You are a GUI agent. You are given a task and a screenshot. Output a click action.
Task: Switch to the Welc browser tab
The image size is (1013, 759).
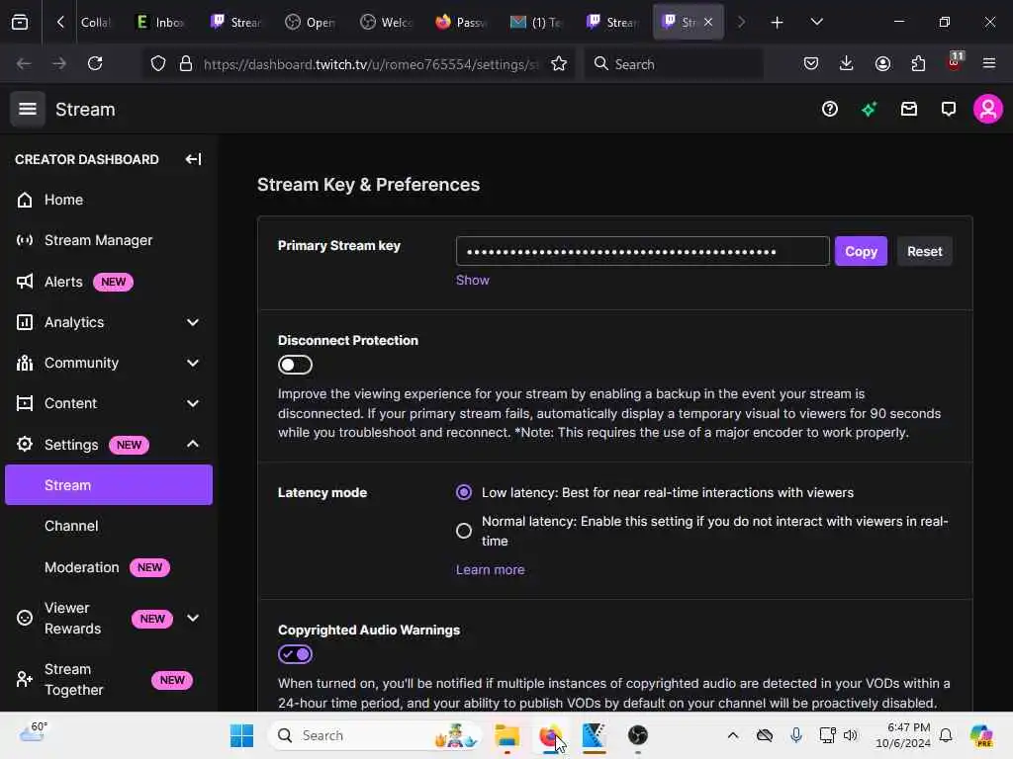[387, 22]
